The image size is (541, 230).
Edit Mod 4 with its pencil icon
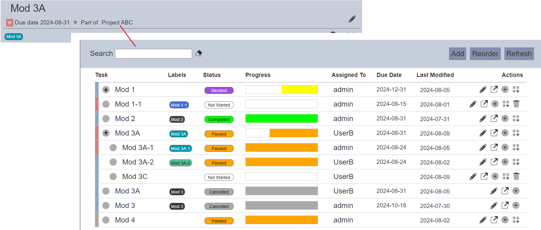point(483,220)
